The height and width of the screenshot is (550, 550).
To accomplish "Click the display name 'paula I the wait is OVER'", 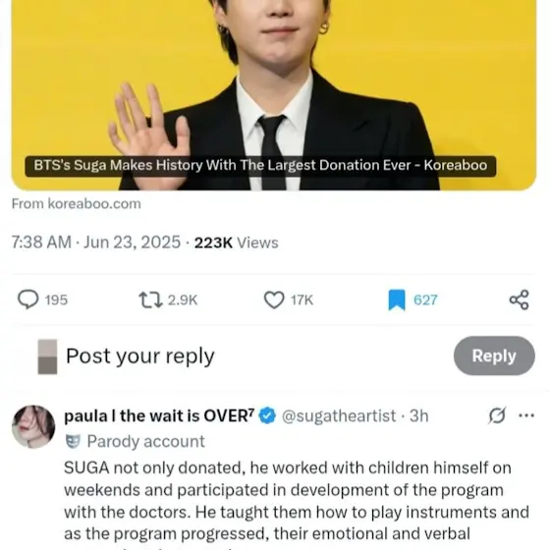I will point(159,416).
